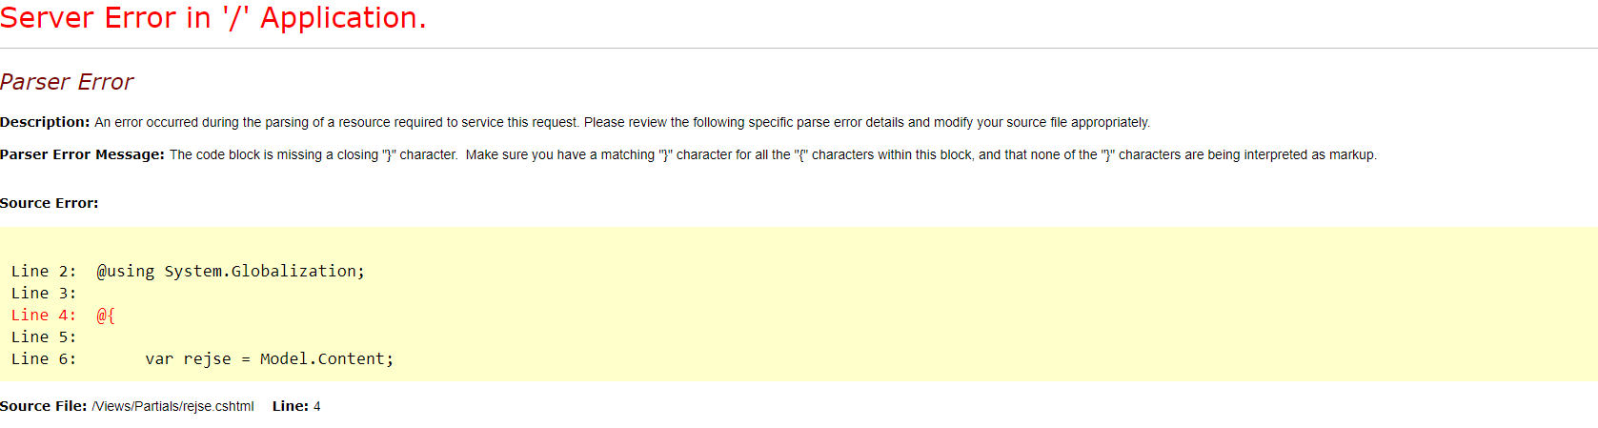The height and width of the screenshot is (428, 1598).
Task: Click the 'Line 2:' label in the code block
Action: [x=44, y=271]
